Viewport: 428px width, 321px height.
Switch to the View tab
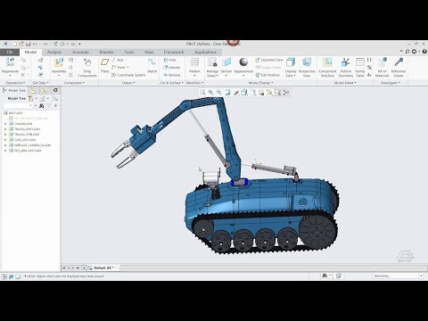click(x=149, y=52)
